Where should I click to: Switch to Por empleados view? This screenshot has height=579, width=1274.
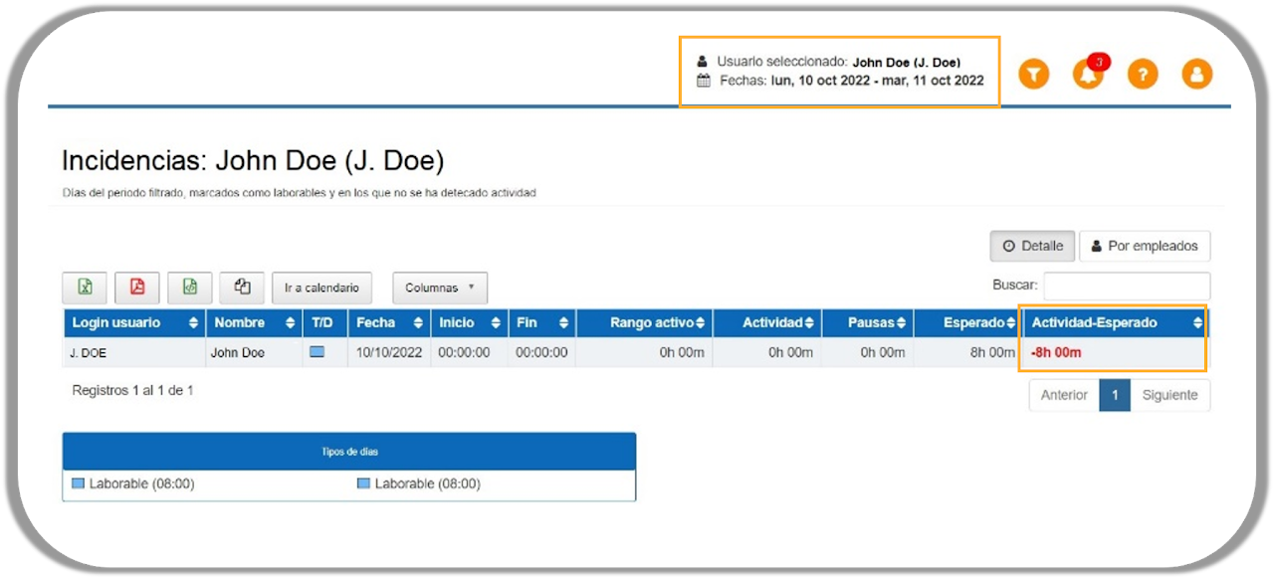1145,246
